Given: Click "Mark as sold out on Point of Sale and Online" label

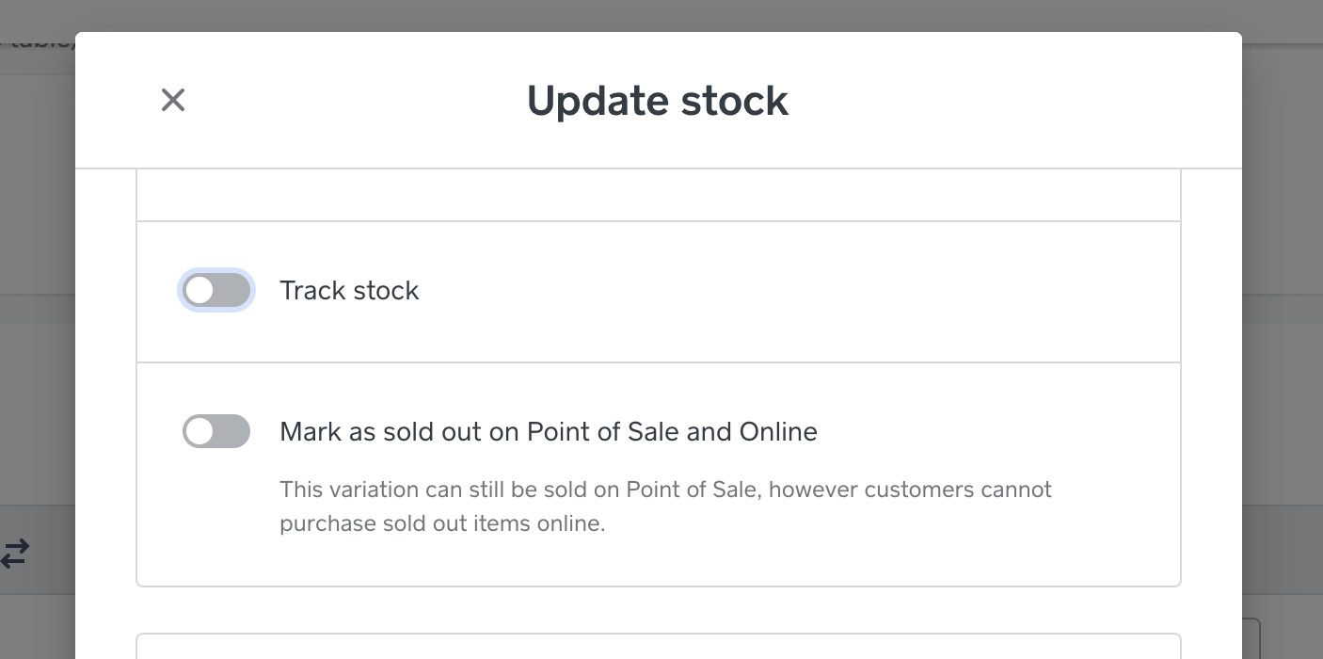Looking at the screenshot, I should pos(548,432).
